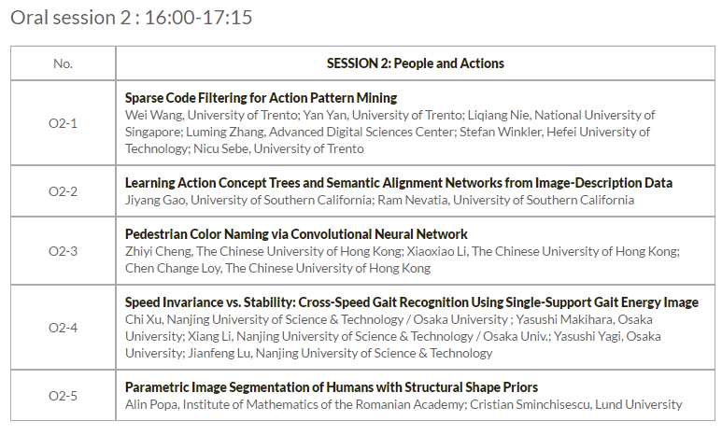Image resolution: width=722 pixels, height=435 pixels.
Task: Select the 'SESSION 2: People and Actions' header
Action: coord(415,63)
